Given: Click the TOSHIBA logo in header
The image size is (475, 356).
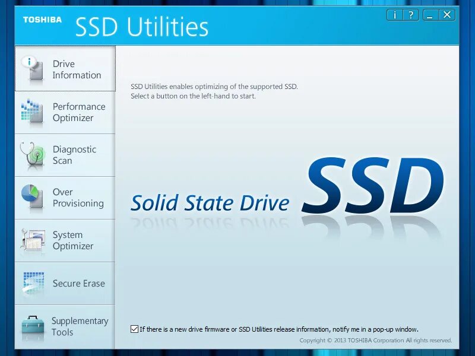Looking at the screenshot, I should [x=42, y=20].
